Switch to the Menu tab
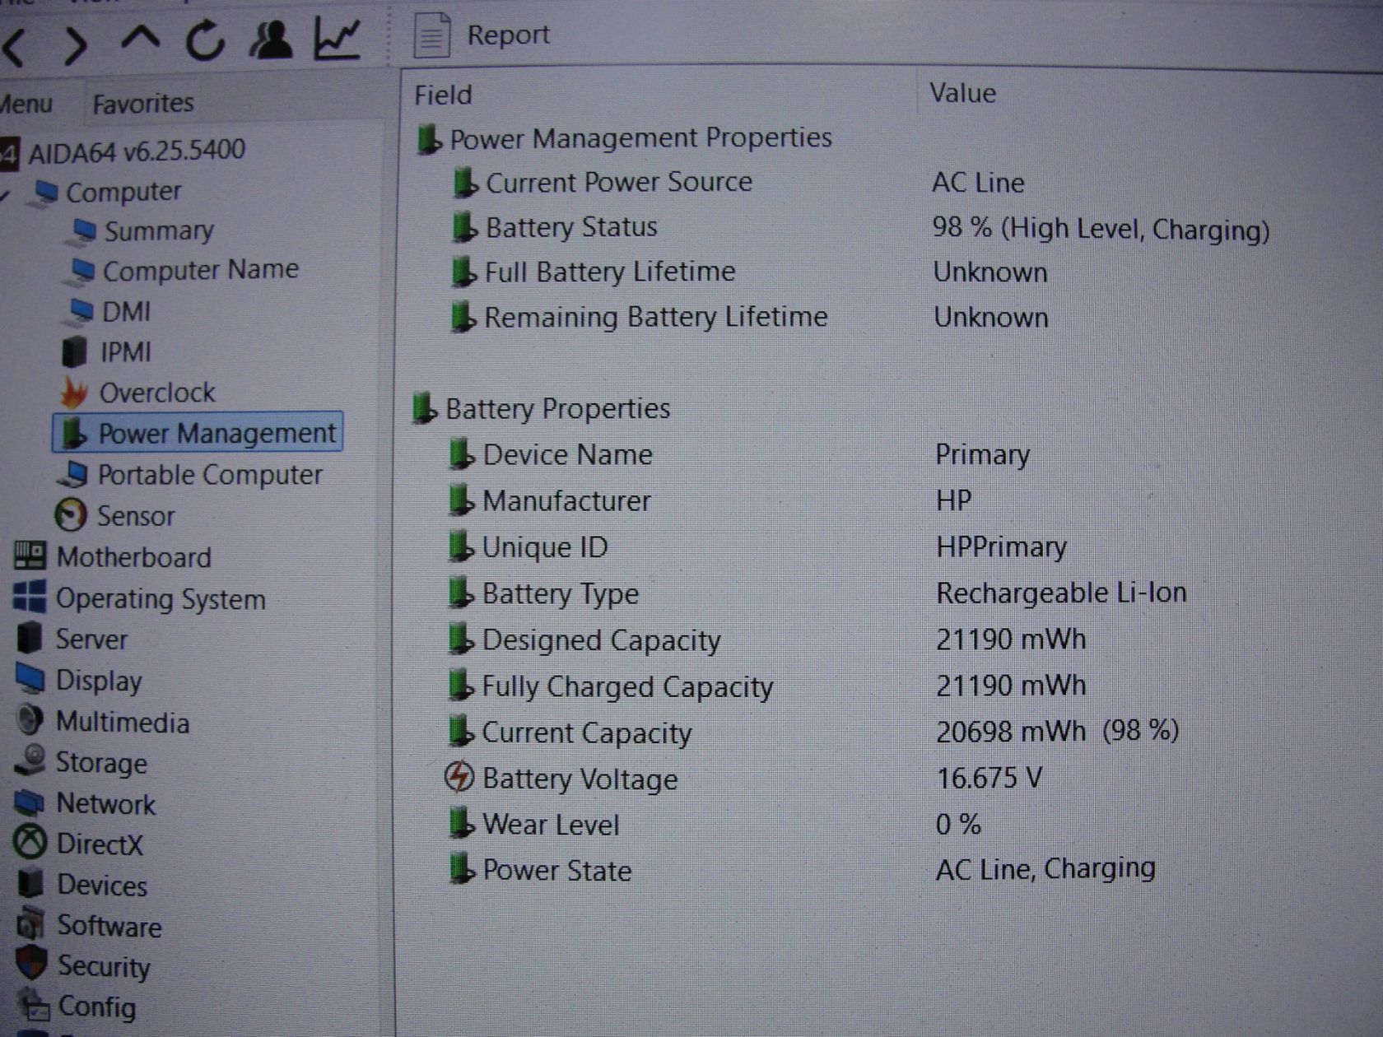This screenshot has width=1383, height=1037. (x=26, y=105)
